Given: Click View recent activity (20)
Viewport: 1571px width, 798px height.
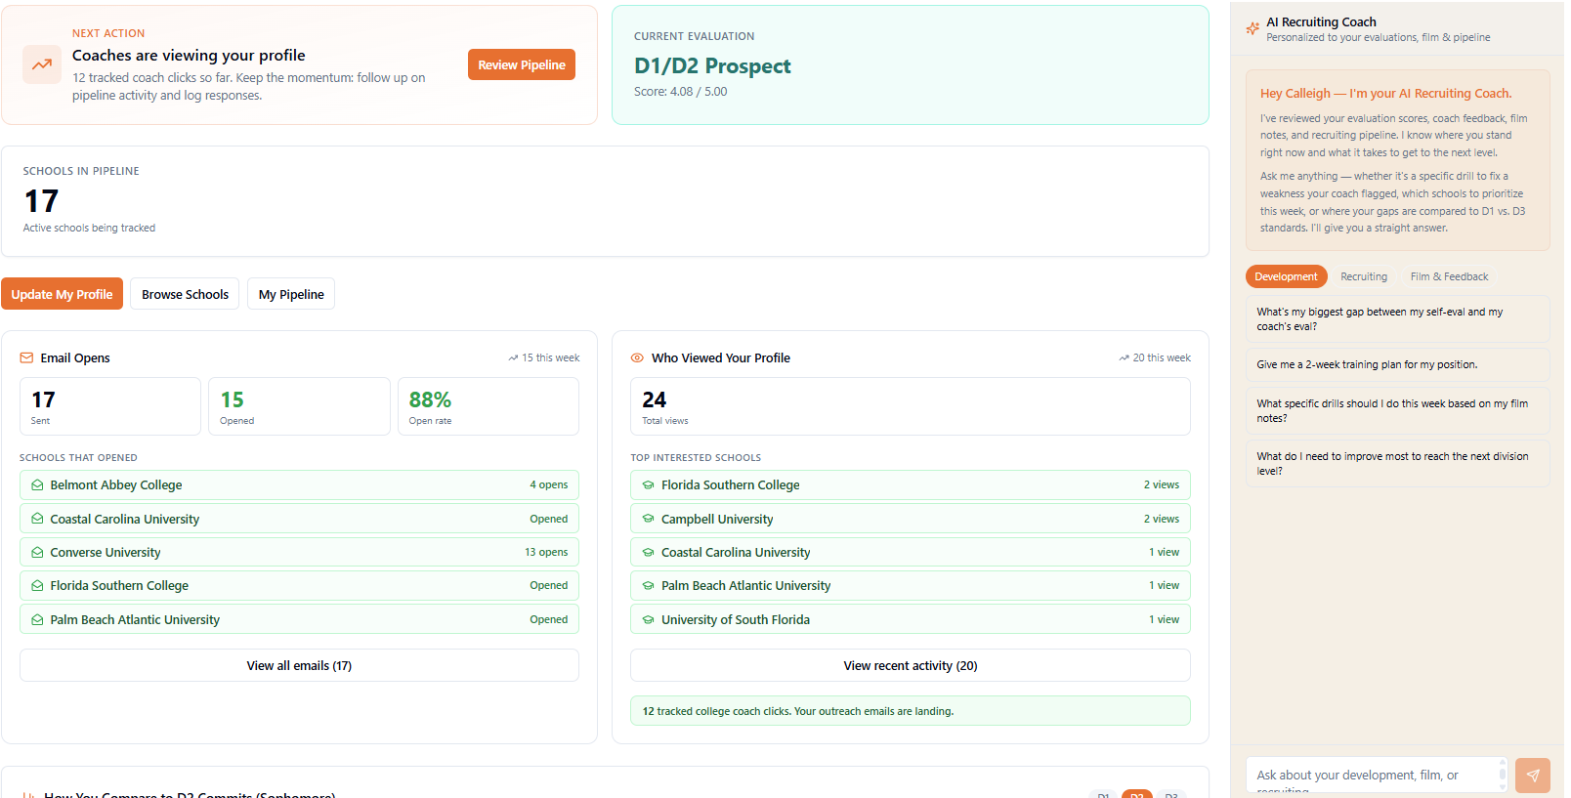Looking at the screenshot, I should pyautogui.click(x=911, y=665).
